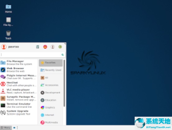Click the Menu button in the panel
The height and width of the screenshot is (130, 172).
6,128
